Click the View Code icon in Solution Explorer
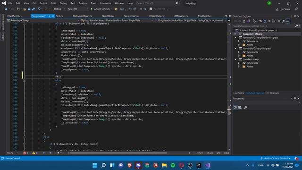302x170 pixels. click(279, 21)
